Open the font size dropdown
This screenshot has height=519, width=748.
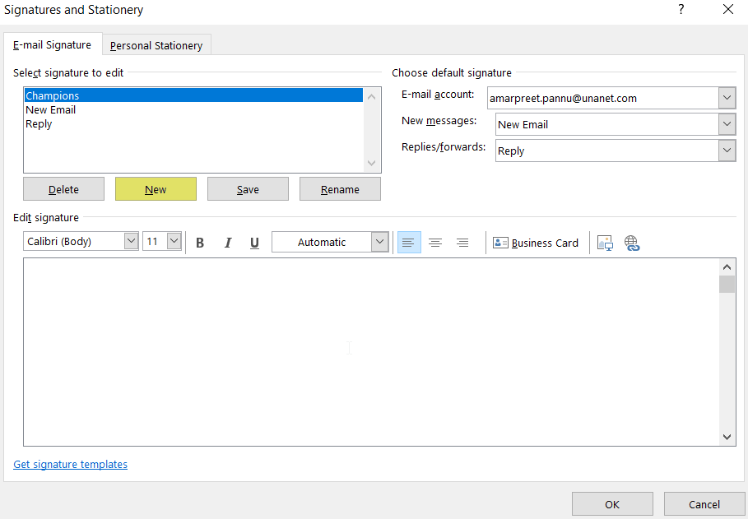pos(174,241)
